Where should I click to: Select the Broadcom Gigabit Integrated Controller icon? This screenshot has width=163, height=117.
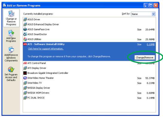(x=25, y=73)
